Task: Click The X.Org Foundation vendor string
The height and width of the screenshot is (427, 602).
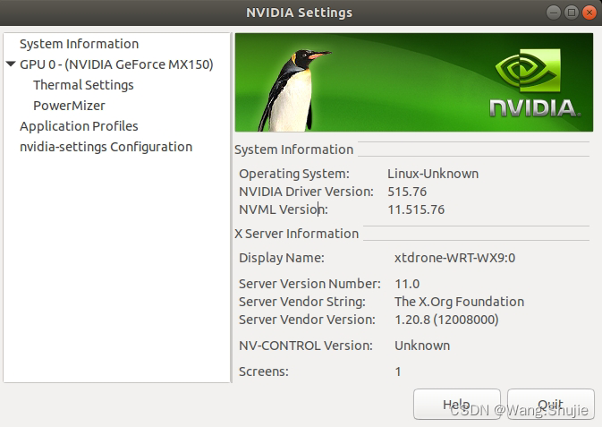Action: click(459, 302)
